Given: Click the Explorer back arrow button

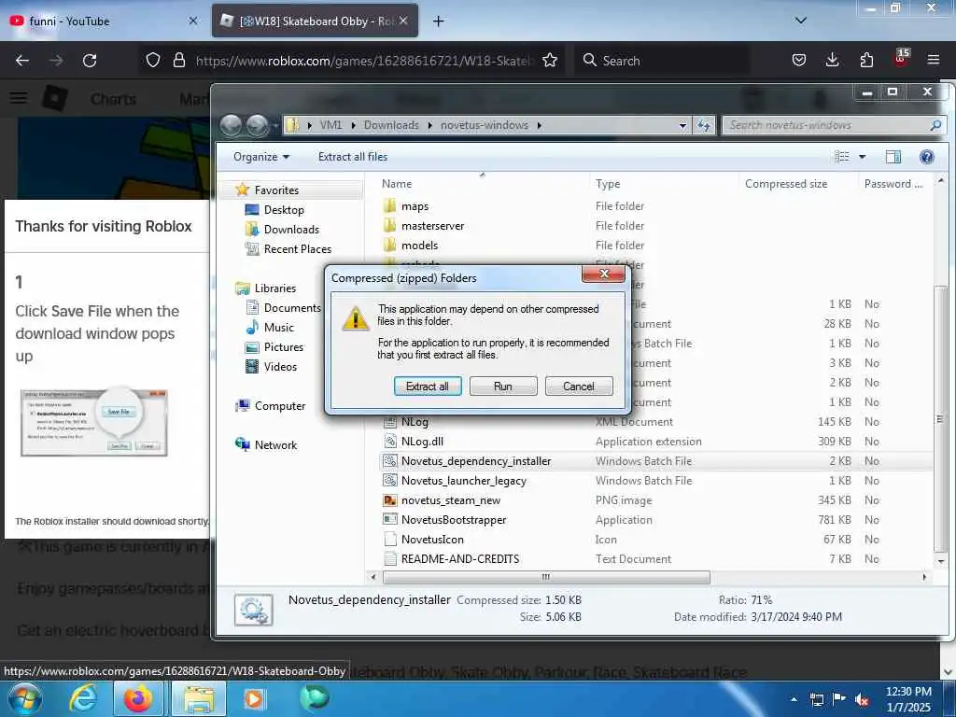Looking at the screenshot, I should pyautogui.click(x=232, y=125).
